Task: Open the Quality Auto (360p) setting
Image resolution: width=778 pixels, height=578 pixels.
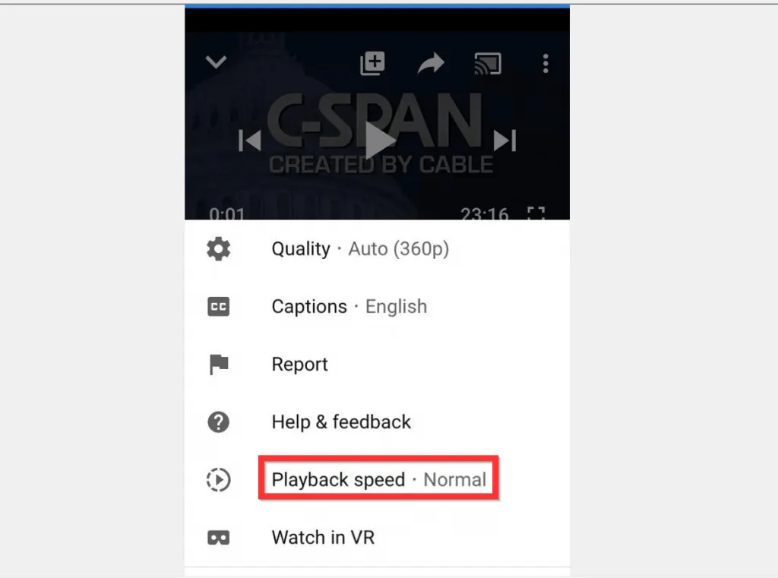Action: coord(360,248)
